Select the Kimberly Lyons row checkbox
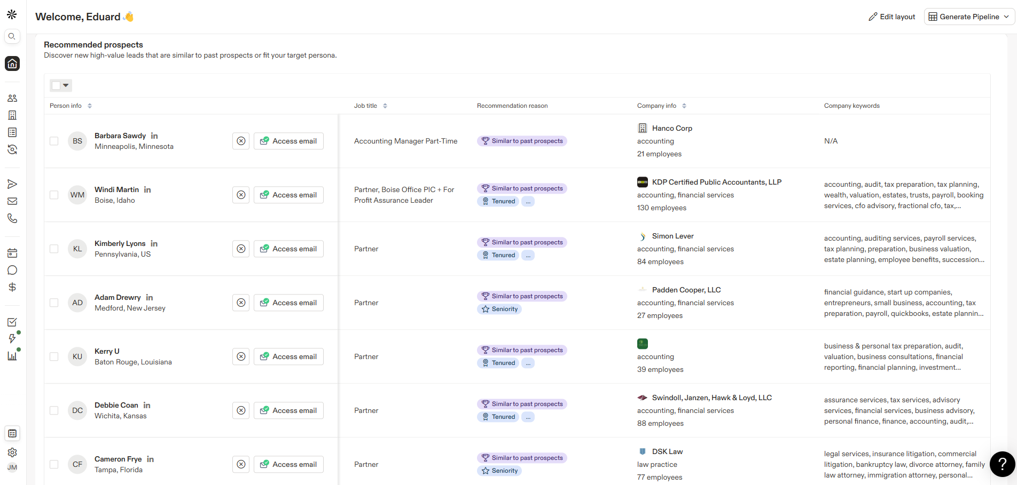 click(x=54, y=249)
